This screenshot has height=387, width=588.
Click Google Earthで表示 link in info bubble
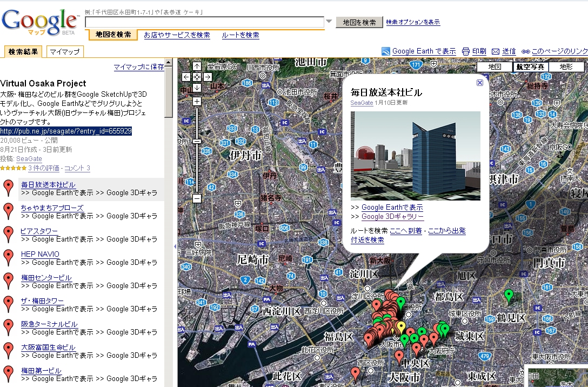click(x=392, y=208)
